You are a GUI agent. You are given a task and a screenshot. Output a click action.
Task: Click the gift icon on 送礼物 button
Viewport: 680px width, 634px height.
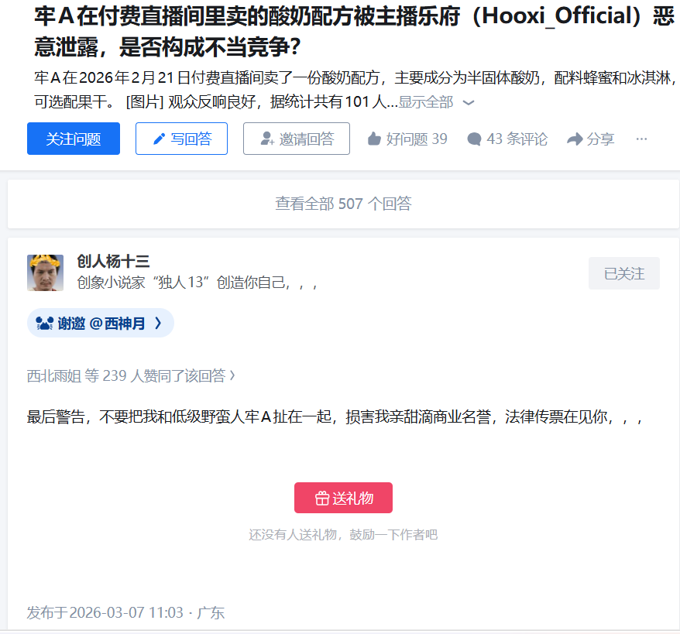click(321, 499)
